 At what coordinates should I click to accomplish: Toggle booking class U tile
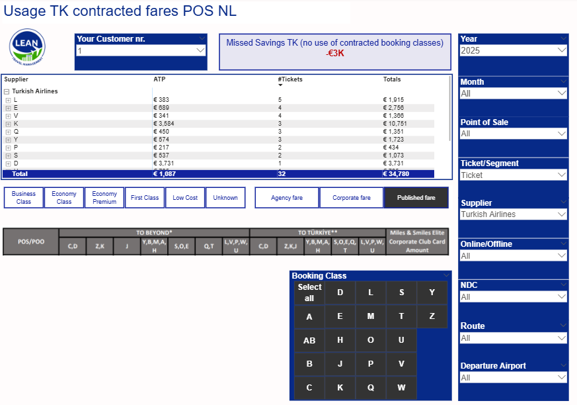tap(401, 340)
